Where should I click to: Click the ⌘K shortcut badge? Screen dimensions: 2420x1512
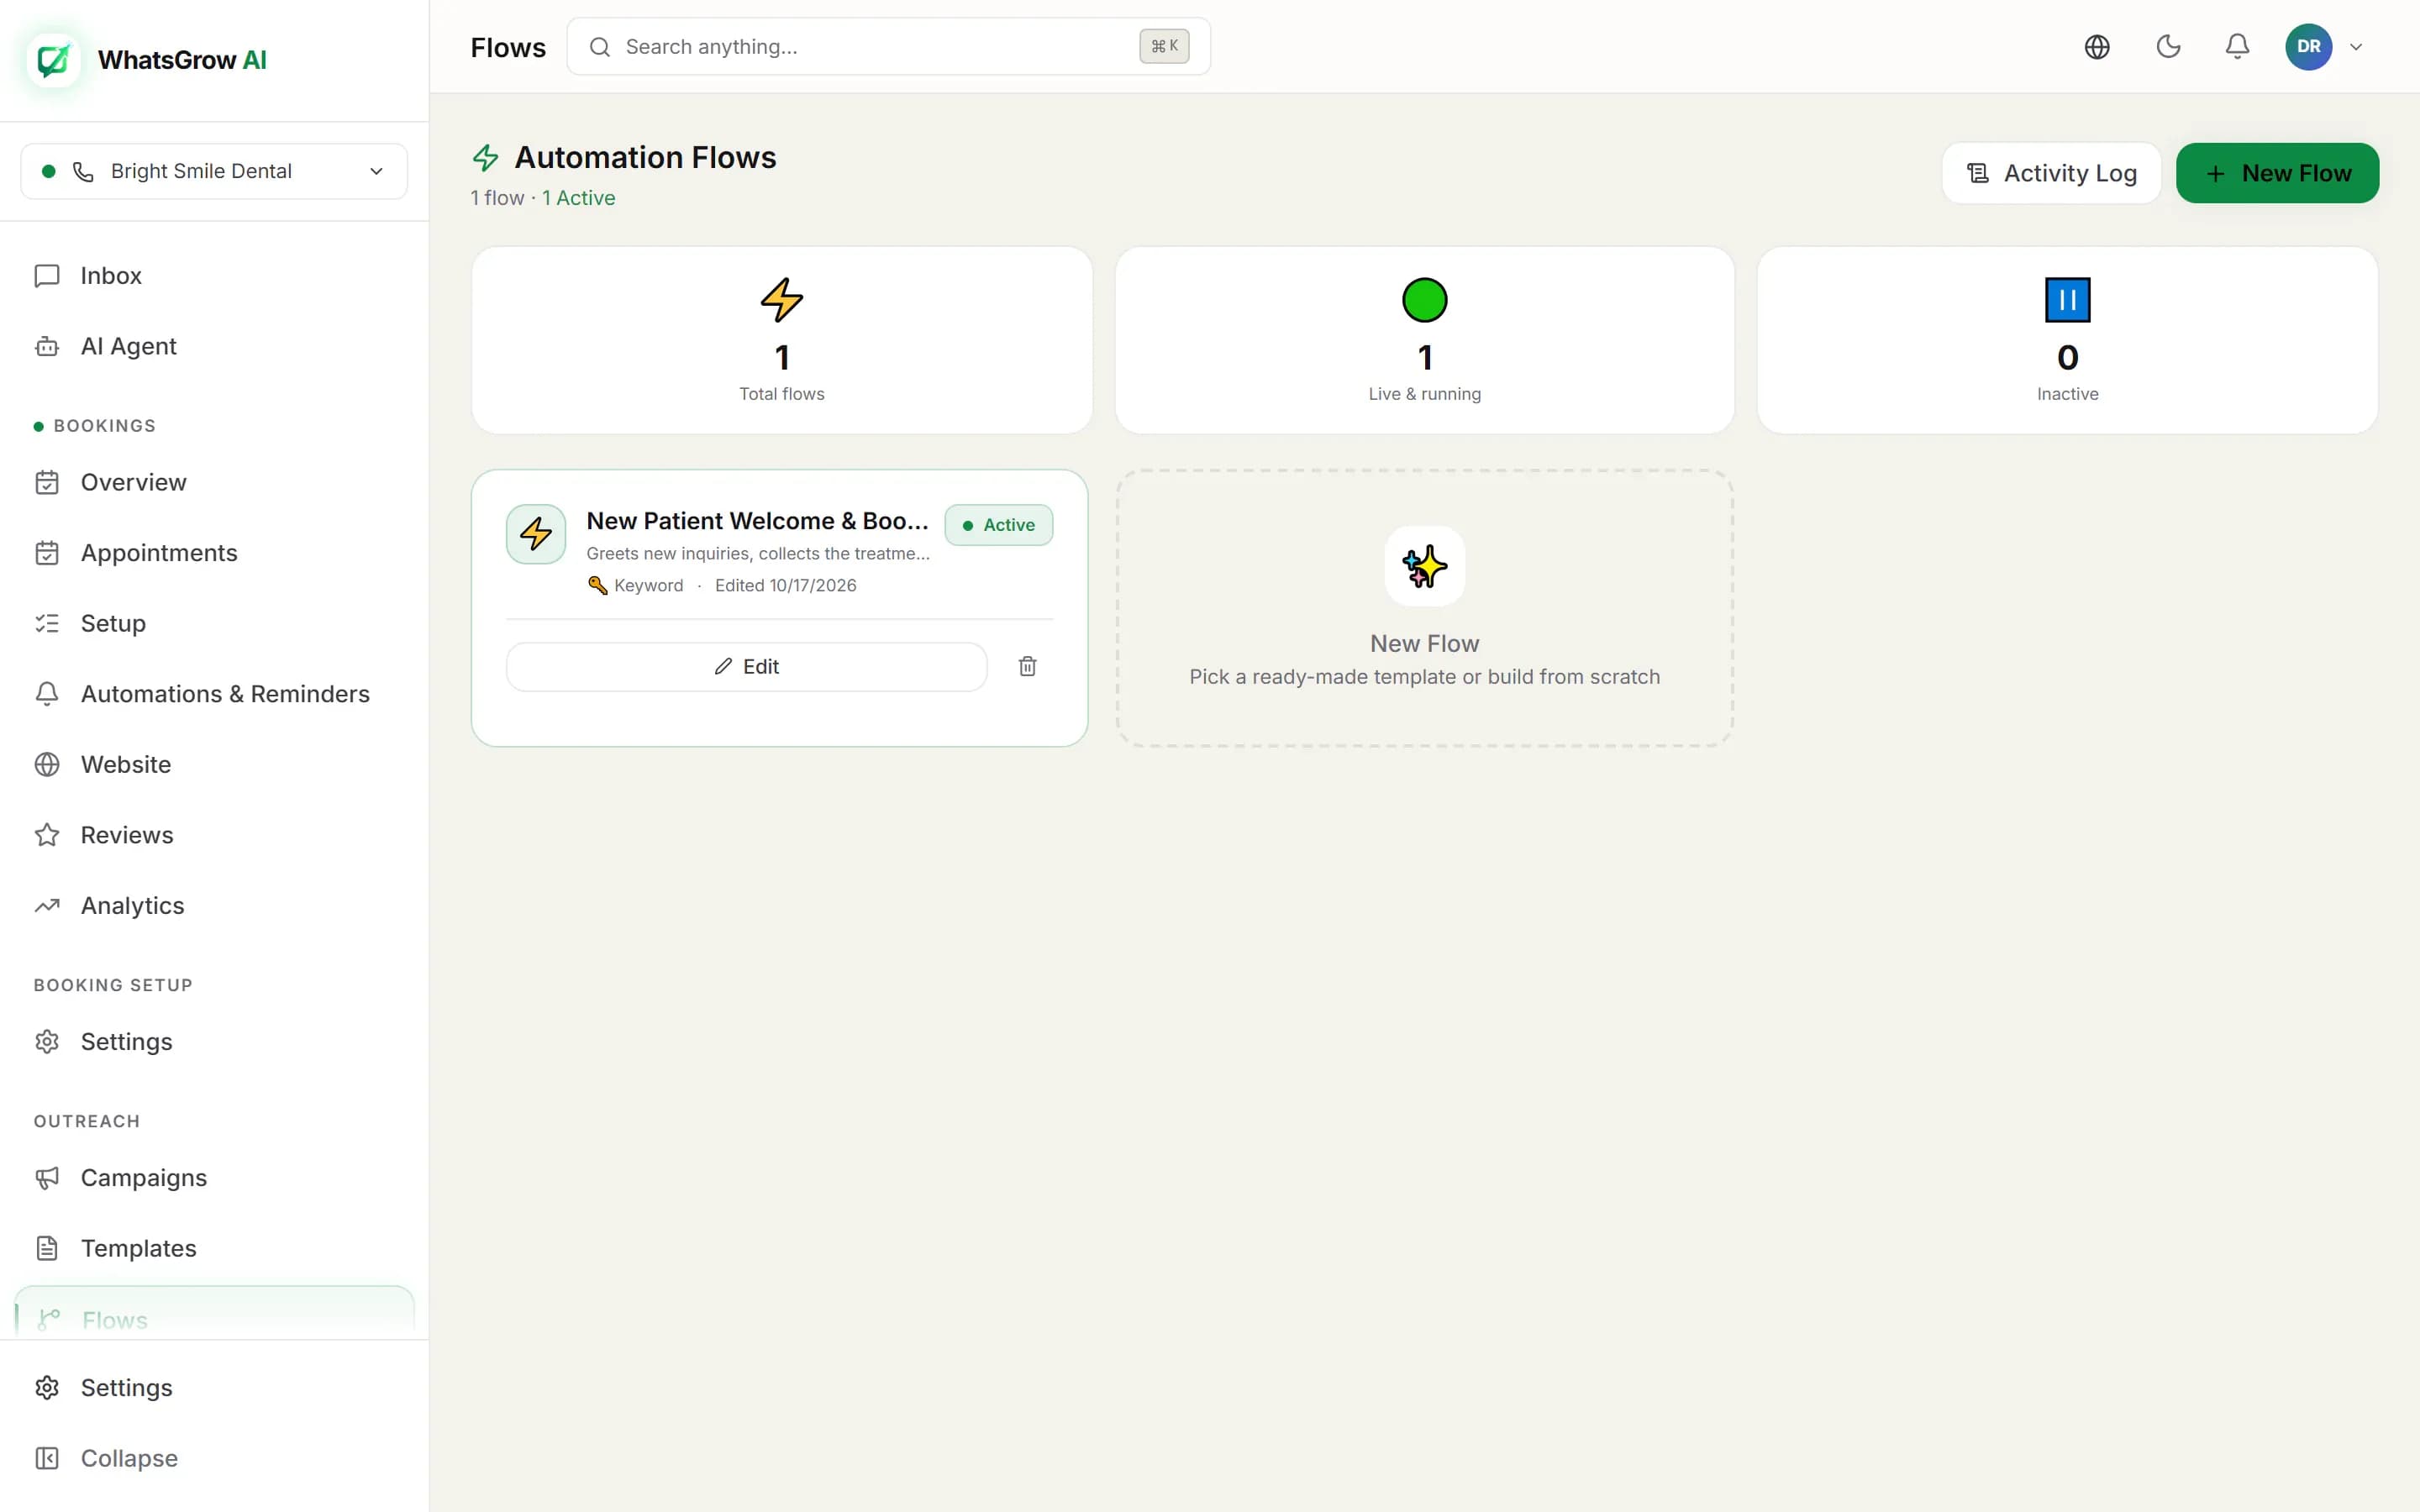click(x=1164, y=46)
